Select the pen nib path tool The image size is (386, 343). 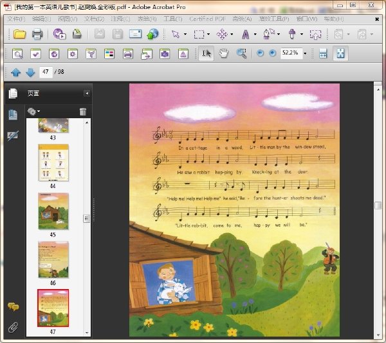(268, 34)
